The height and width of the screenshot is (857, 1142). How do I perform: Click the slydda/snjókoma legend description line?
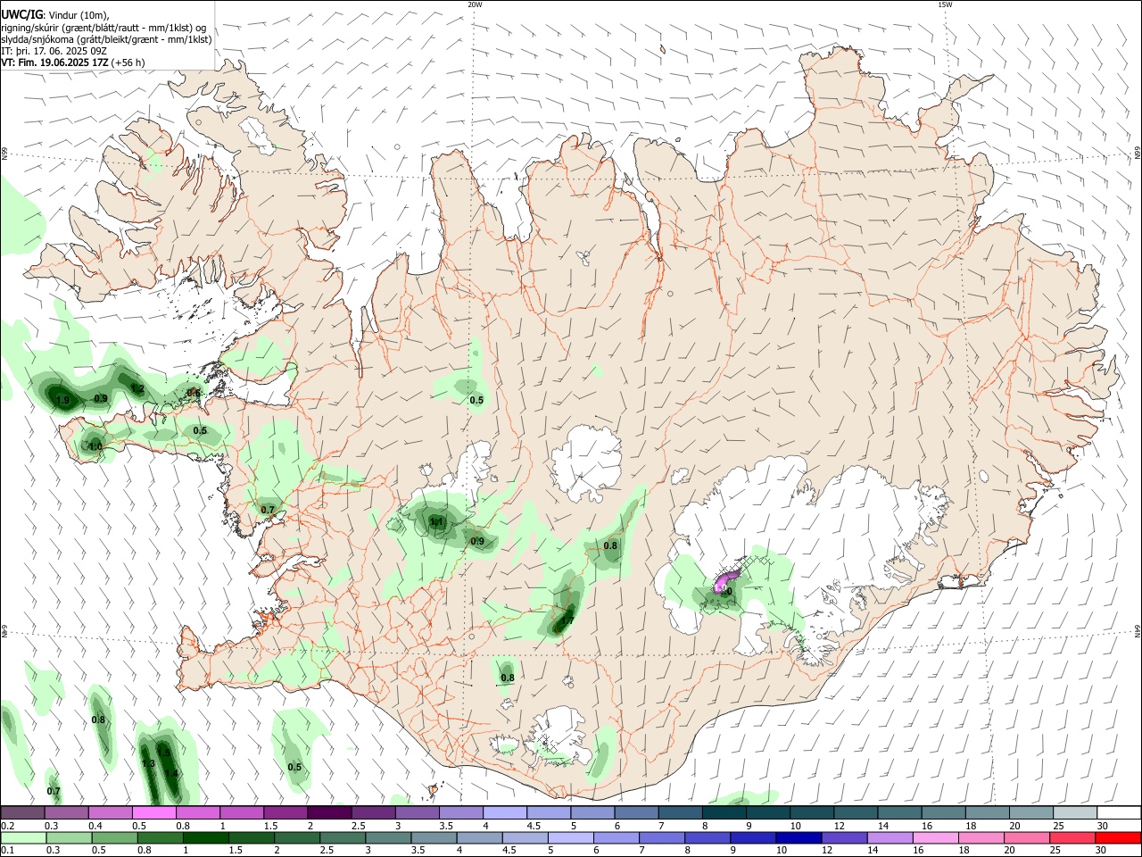[x=106, y=39]
